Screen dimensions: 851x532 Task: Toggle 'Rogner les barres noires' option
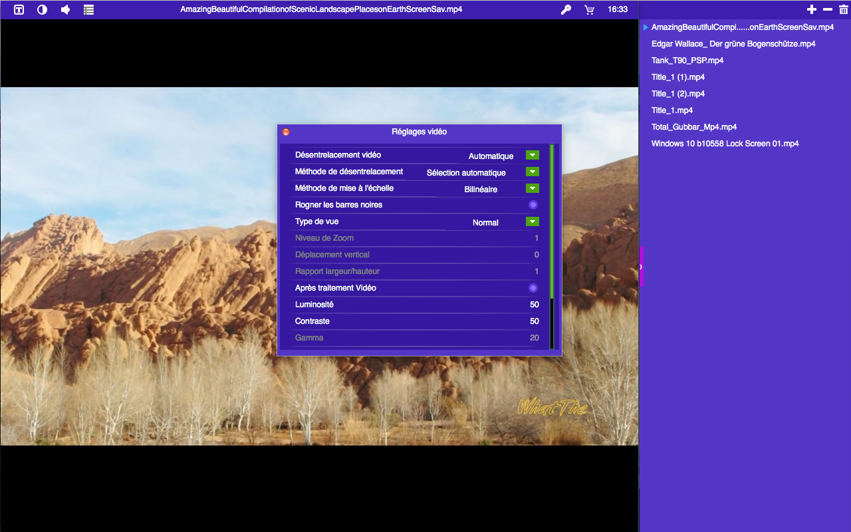click(x=533, y=205)
